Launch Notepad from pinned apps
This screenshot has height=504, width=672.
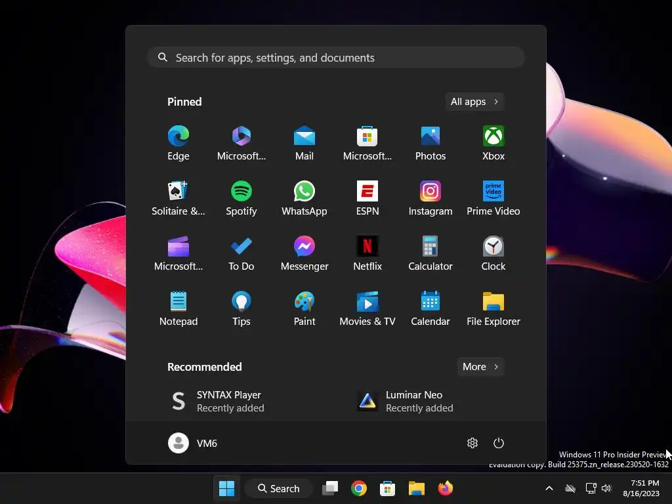point(178,308)
